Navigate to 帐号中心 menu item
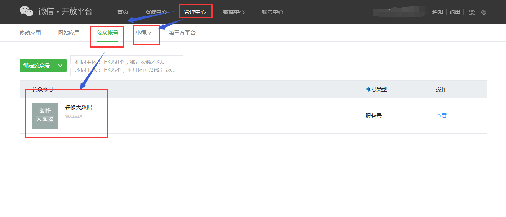Screen dimensions: 506x217 pyautogui.click(x=272, y=12)
